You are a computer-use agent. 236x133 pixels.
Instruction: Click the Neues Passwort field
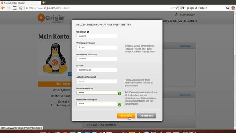97,93
